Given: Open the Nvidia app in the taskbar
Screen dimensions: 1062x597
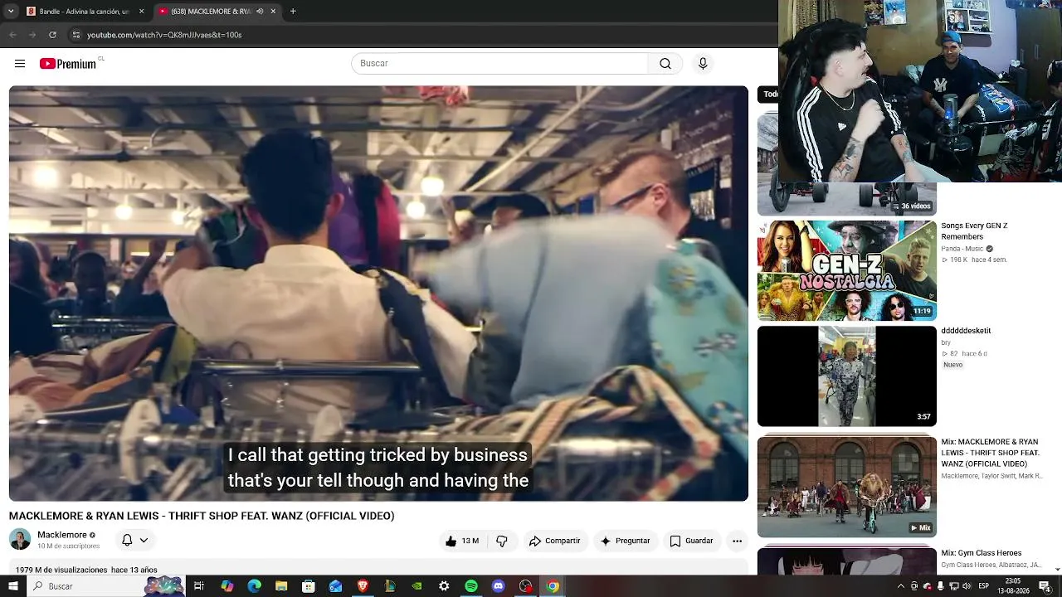Looking at the screenshot, I should pyautogui.click(x=417, y=586).
